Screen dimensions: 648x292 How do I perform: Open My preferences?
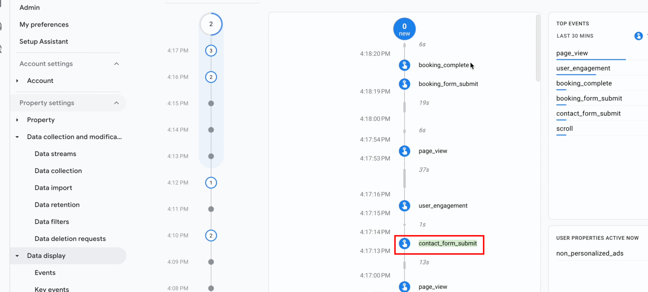point(44,25)
